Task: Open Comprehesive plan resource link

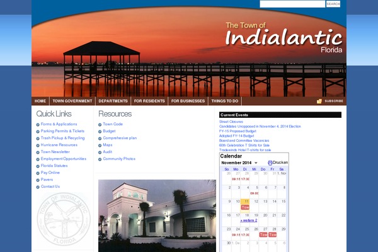Action: coord(120,138)
